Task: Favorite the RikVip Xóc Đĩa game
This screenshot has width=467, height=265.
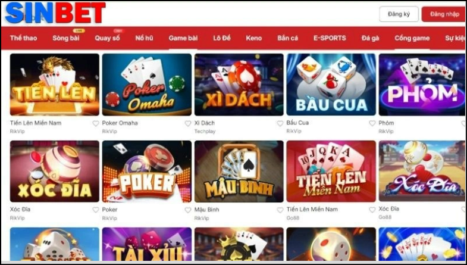Action: coord(96,210)
